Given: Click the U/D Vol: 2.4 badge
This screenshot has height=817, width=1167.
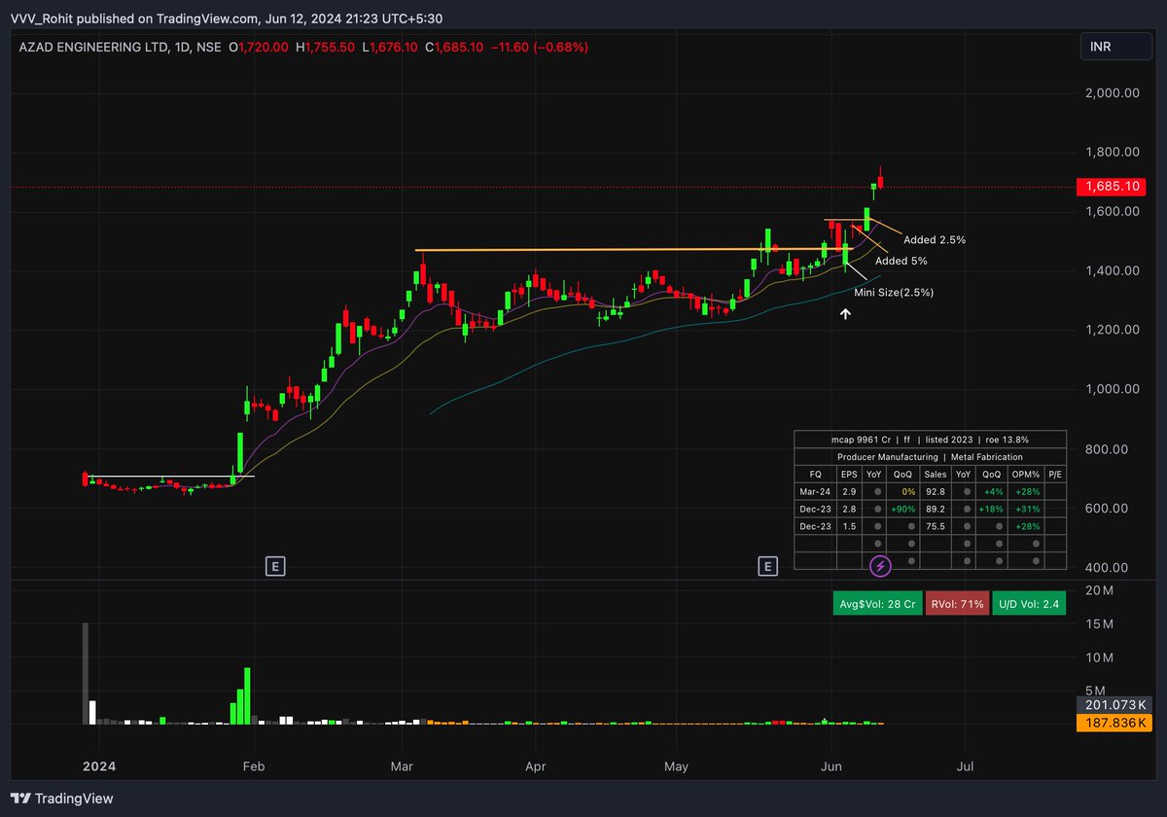Looking at the screenshot, I should [x=1030, y=604].
